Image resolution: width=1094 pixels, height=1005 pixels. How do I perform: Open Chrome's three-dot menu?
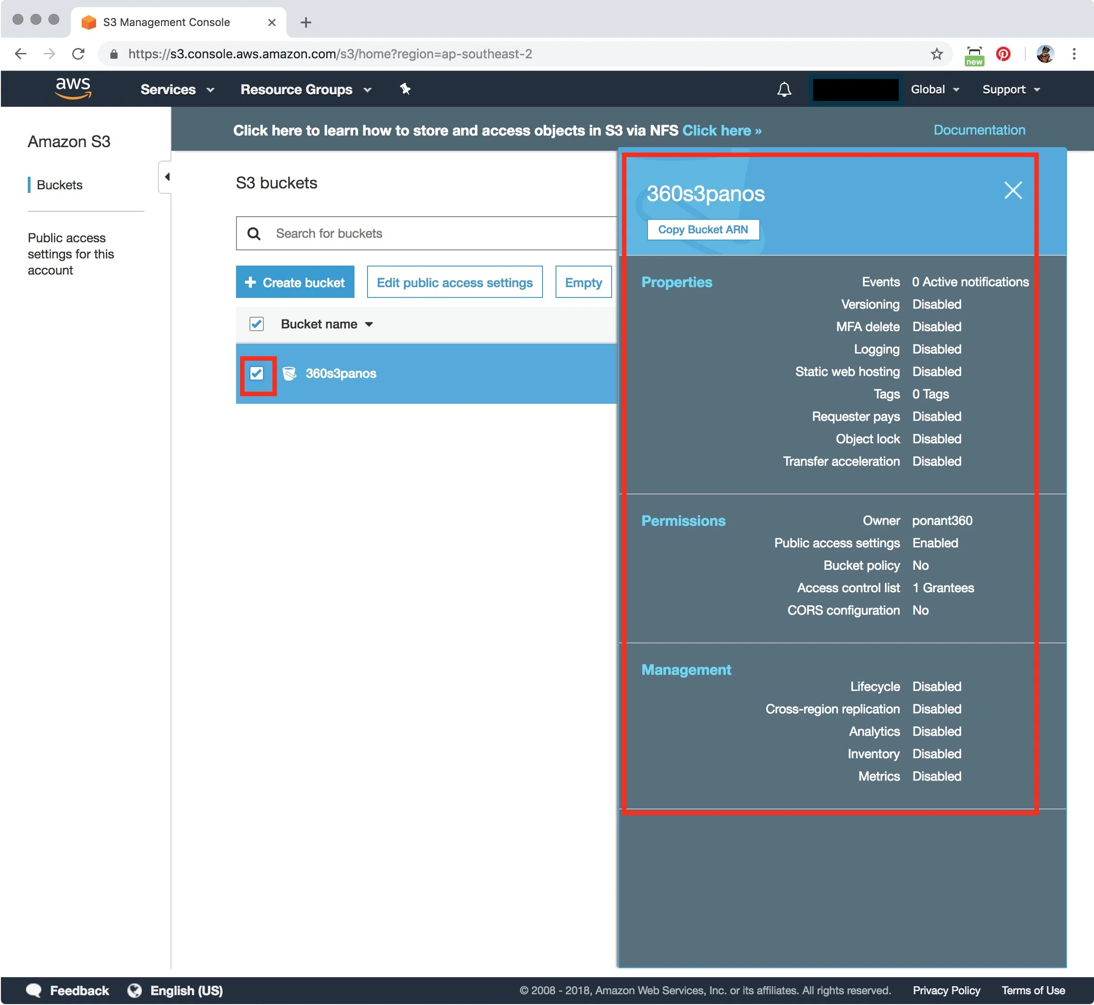[1074, 54]
